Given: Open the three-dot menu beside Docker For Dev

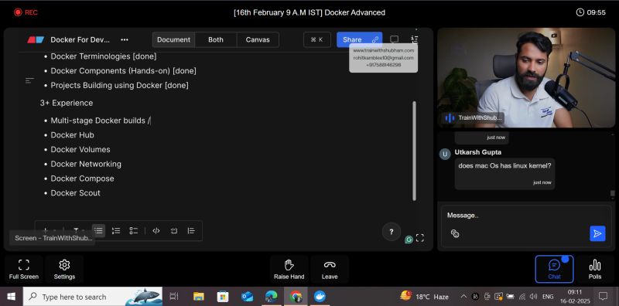Looking at the screenshot, I should point(125,40).
